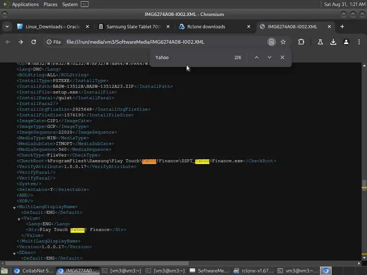Open the System menu
Viewport: 367px width, 275px height.
point(70,4)
